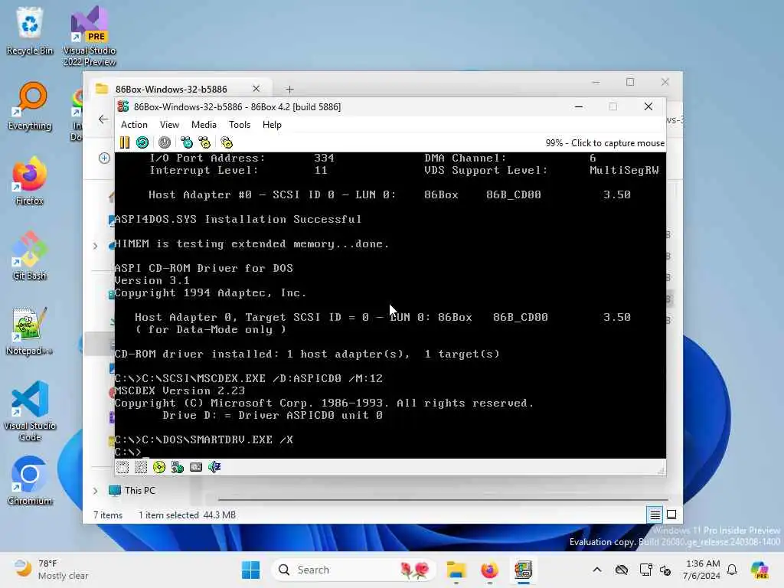Screen dimensions: 784x588
Task: Show hidden system tray icons chevron
Action: (597, 570)
